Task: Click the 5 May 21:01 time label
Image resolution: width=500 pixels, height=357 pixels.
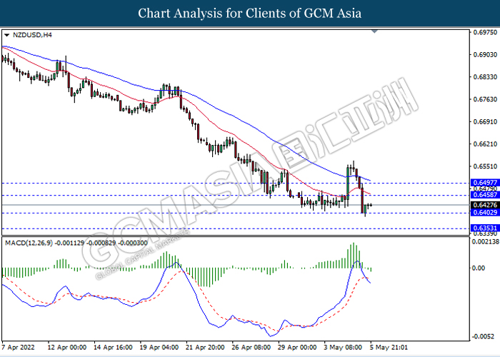Action: point(389,347)
